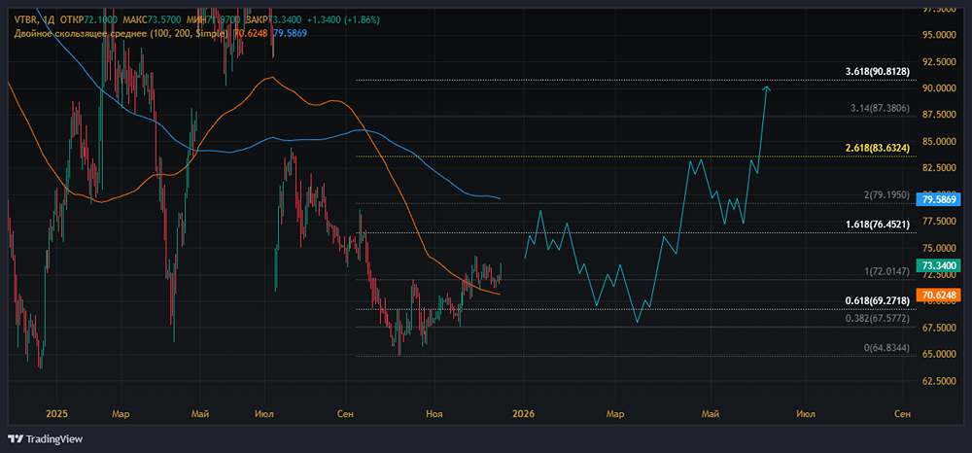Viewport: 972px width, 453px height.
Task: Click the VTBR ticker symbol in legend
Action: [x=25, y=19]
